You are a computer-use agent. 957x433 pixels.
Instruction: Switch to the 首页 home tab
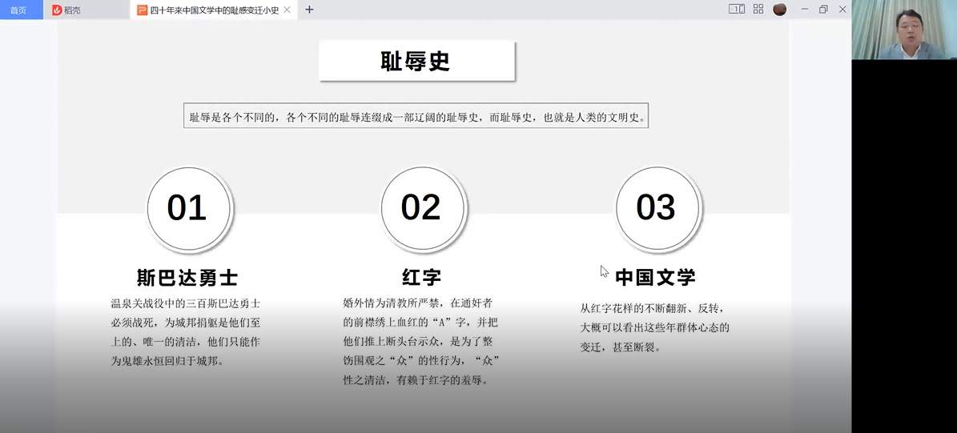[x=18, y=10]
